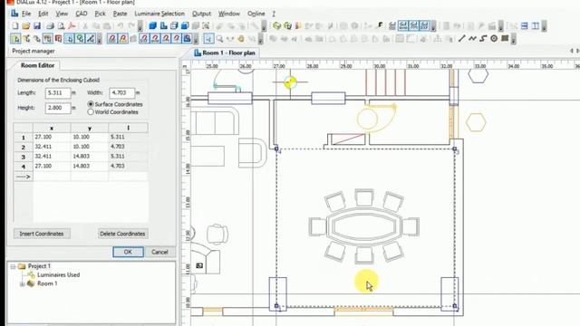The width and height of the screenshot is (580, 326).
Task: Select the straight line drawing tool
Action: pos(461,38)
